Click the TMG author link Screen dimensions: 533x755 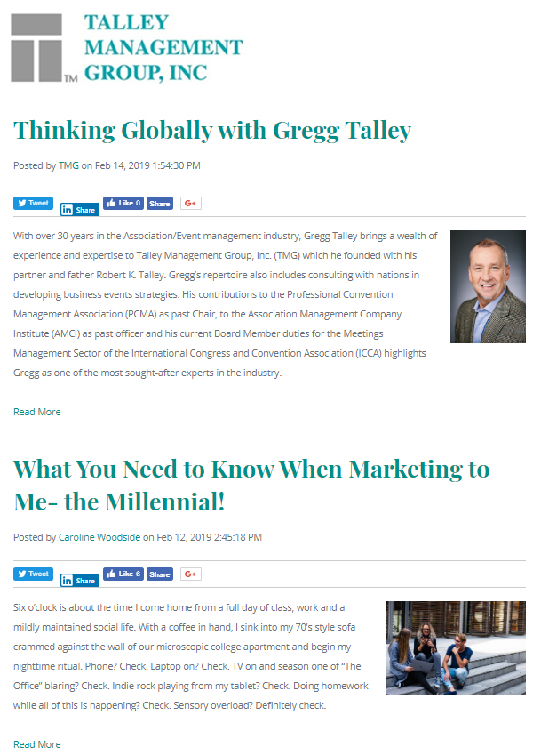68,165
